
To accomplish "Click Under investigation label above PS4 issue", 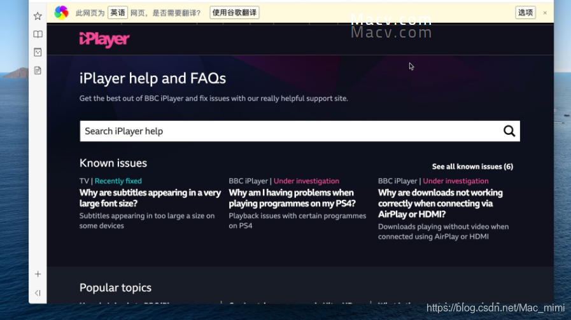I will point(306,181).
